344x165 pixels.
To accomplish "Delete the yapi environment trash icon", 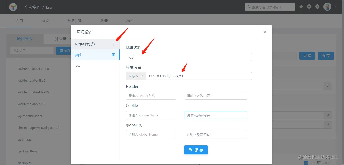I will [113, 55].
